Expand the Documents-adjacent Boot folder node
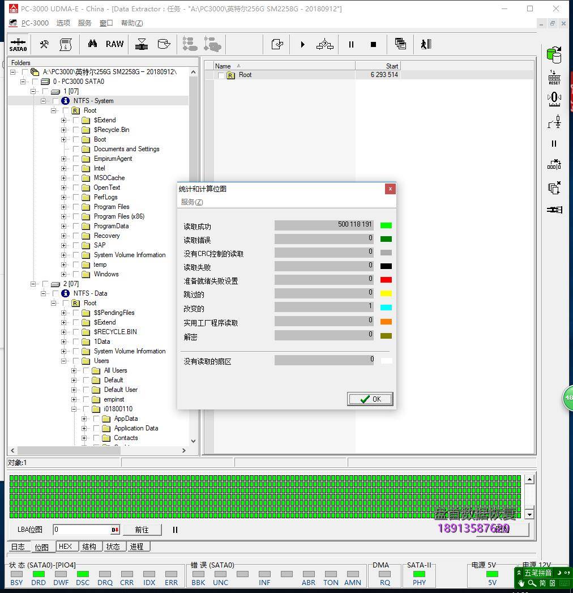This screenshot has width=573, height=593. (x=64, y=139)
